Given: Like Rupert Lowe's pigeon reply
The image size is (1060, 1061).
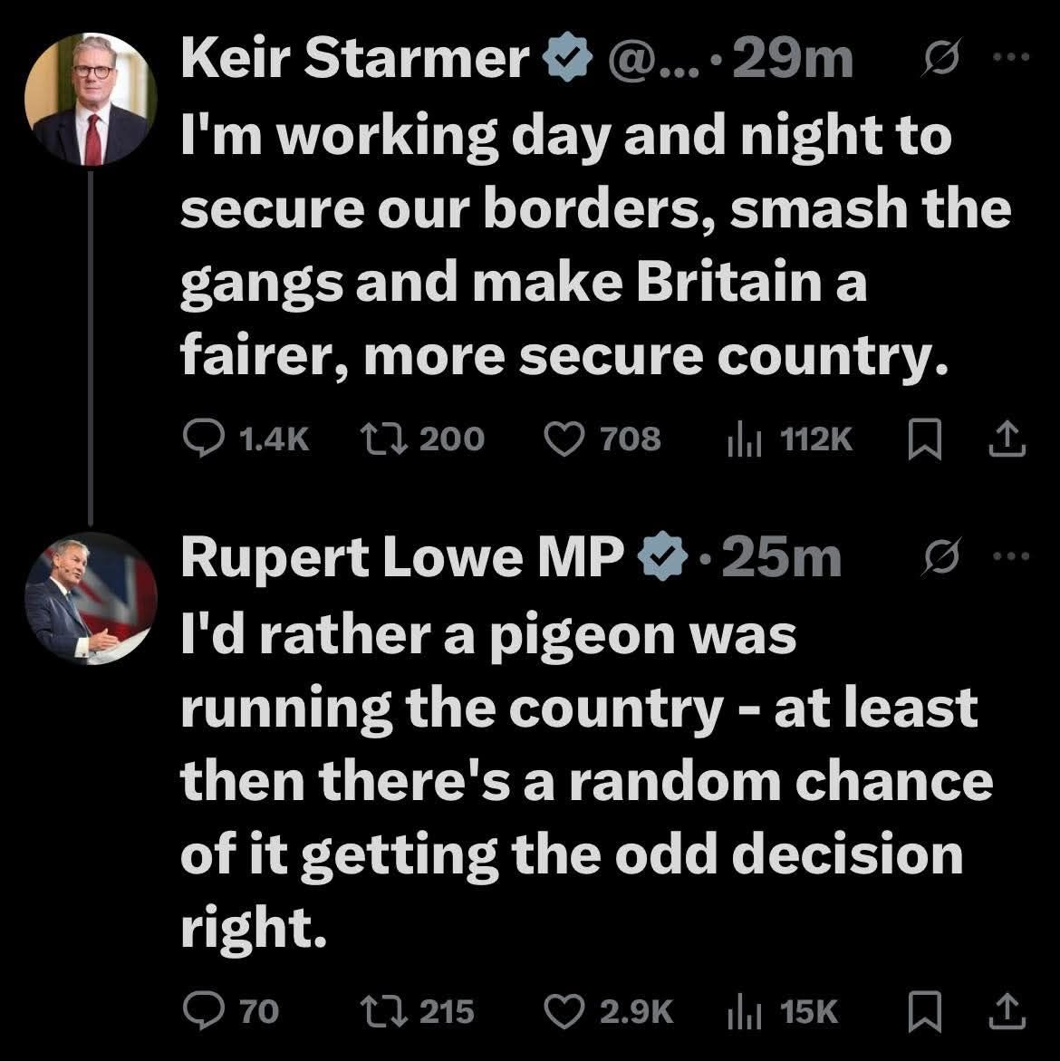Looking at the screenshot, I should (x=563, y=1010).
